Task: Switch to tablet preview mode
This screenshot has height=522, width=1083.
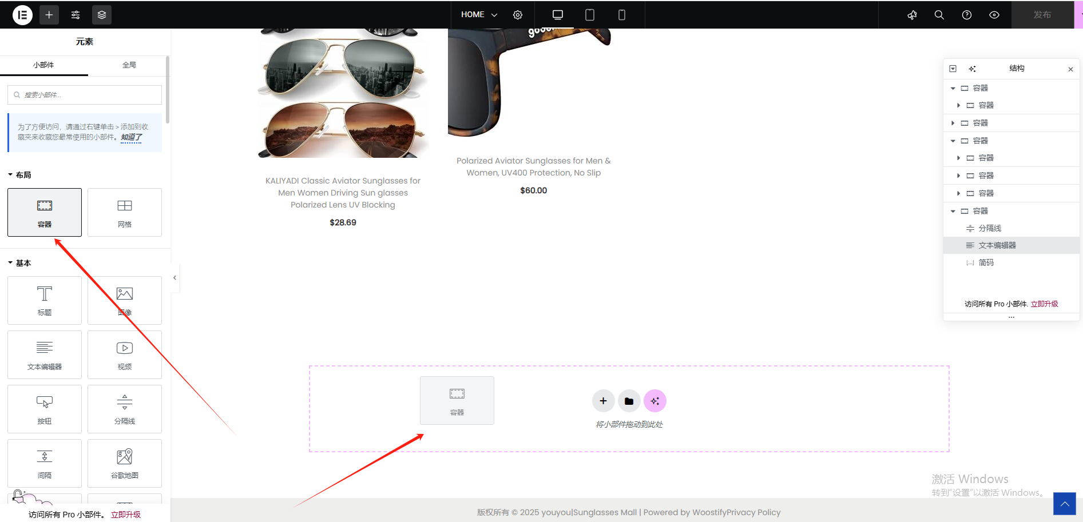Action: pyautogui.click(x=590, y=15)
